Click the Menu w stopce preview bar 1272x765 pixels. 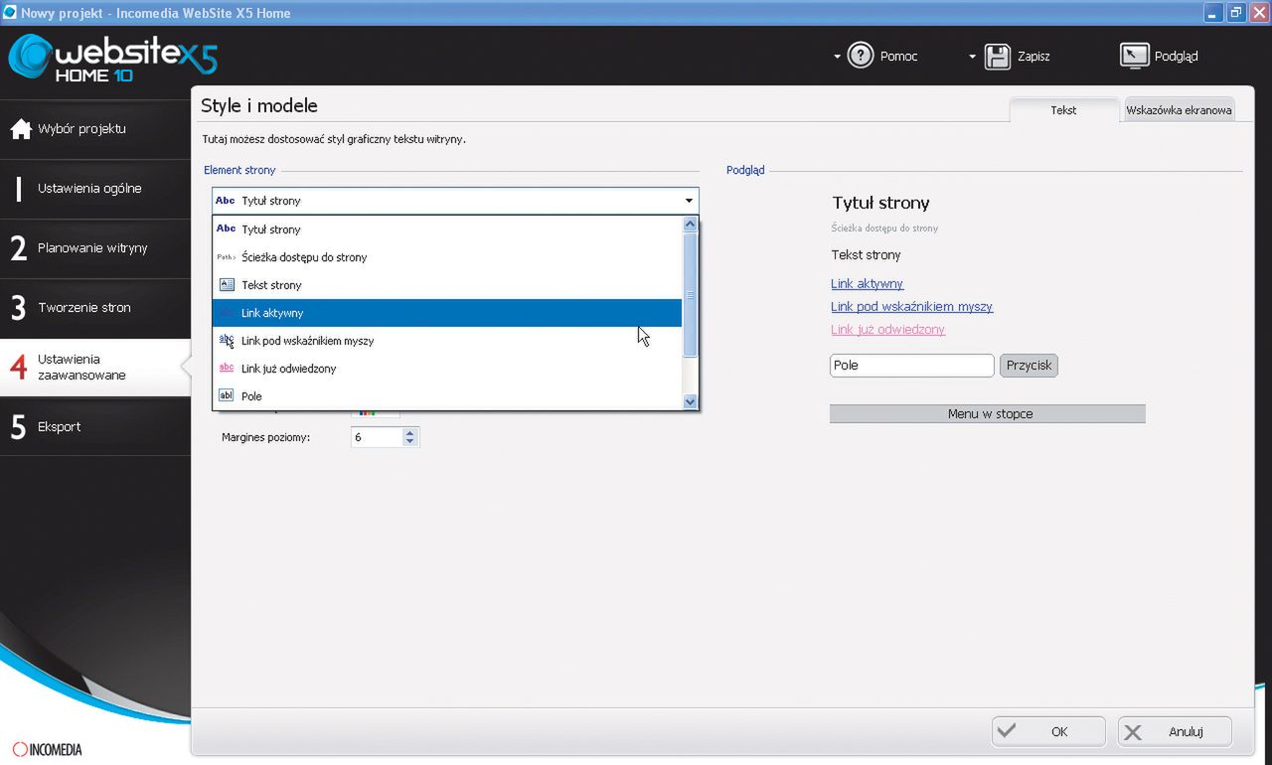pyautogui.click(x=988, y=414)
